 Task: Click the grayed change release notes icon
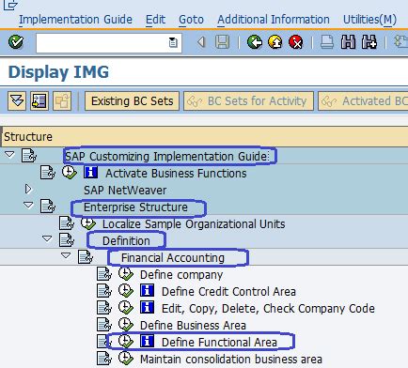tap(62, 100)
